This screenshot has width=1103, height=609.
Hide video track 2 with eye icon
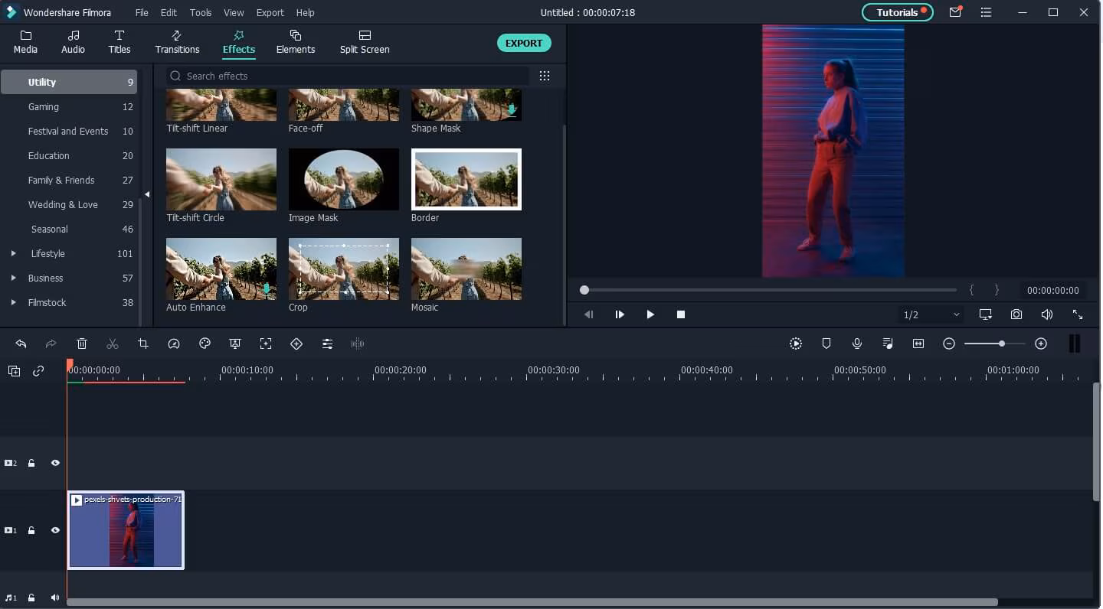[x=55, y=463]
